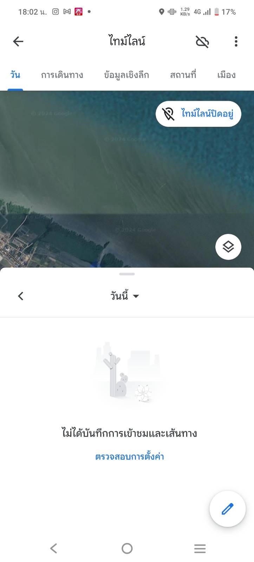This screenshot has width=254, height=562.
Task: Tap the ตรวจสอบการตั้งค่า link
Action: (130, 457)
